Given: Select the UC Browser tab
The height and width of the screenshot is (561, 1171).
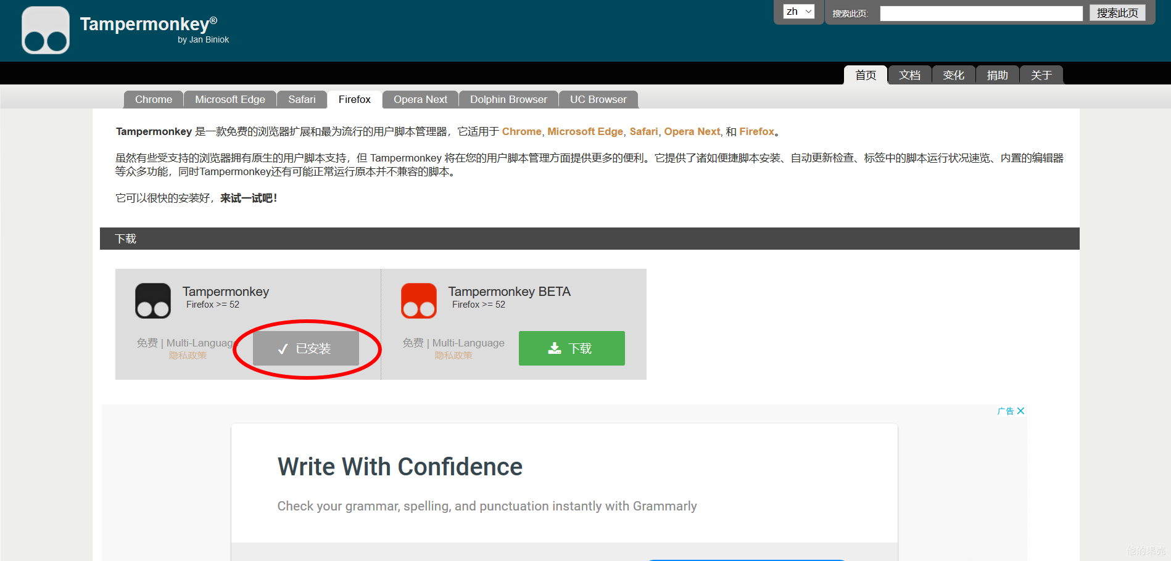Looking at the screenshot, I should pos(598,99).
